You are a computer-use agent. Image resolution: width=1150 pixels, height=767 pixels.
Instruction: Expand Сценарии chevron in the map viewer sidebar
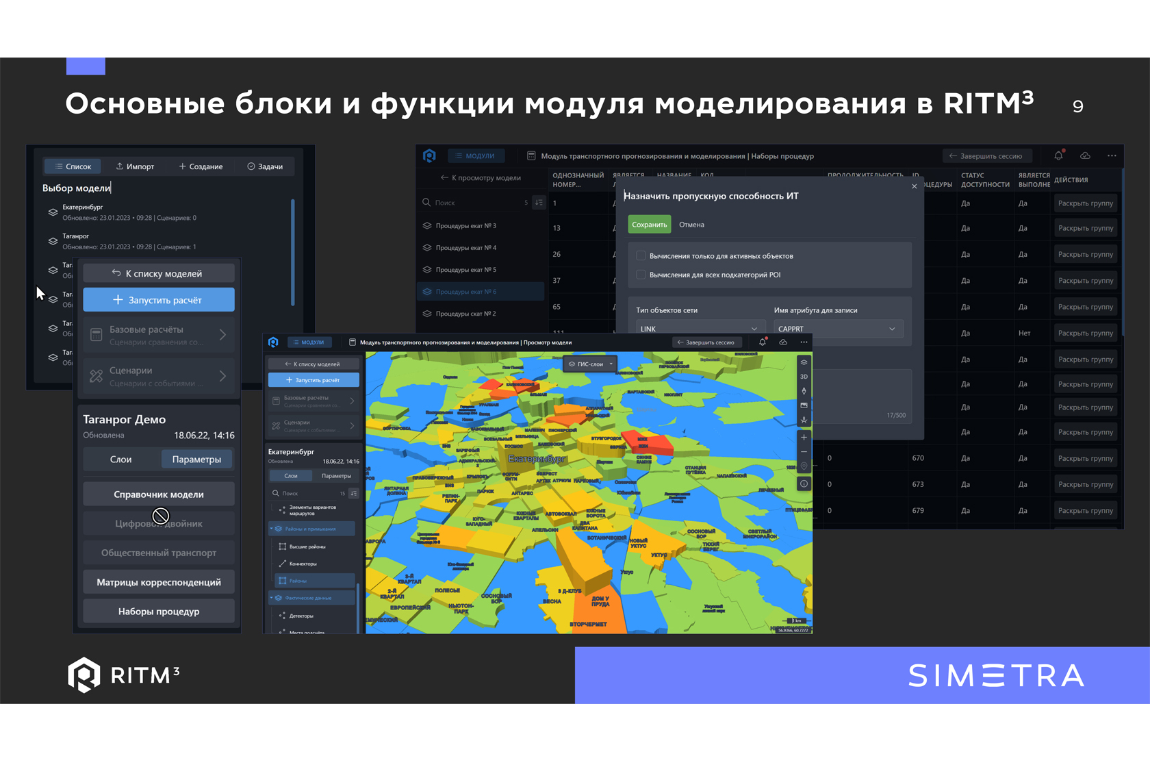pos(352,426)
